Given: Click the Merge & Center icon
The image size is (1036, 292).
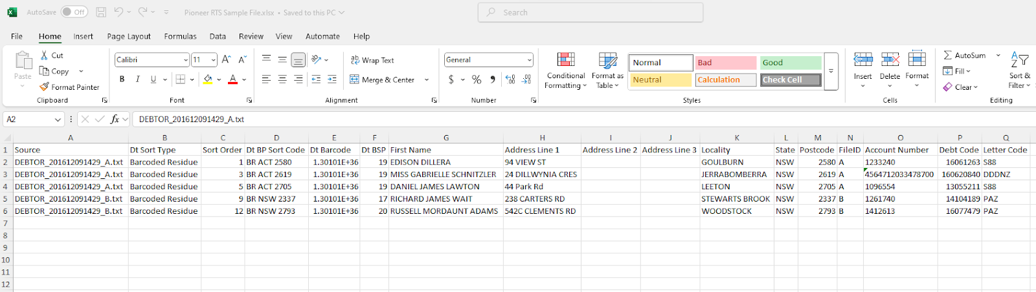Looking at the screenshot, I should pyautogui.click(x=355, y=79).
